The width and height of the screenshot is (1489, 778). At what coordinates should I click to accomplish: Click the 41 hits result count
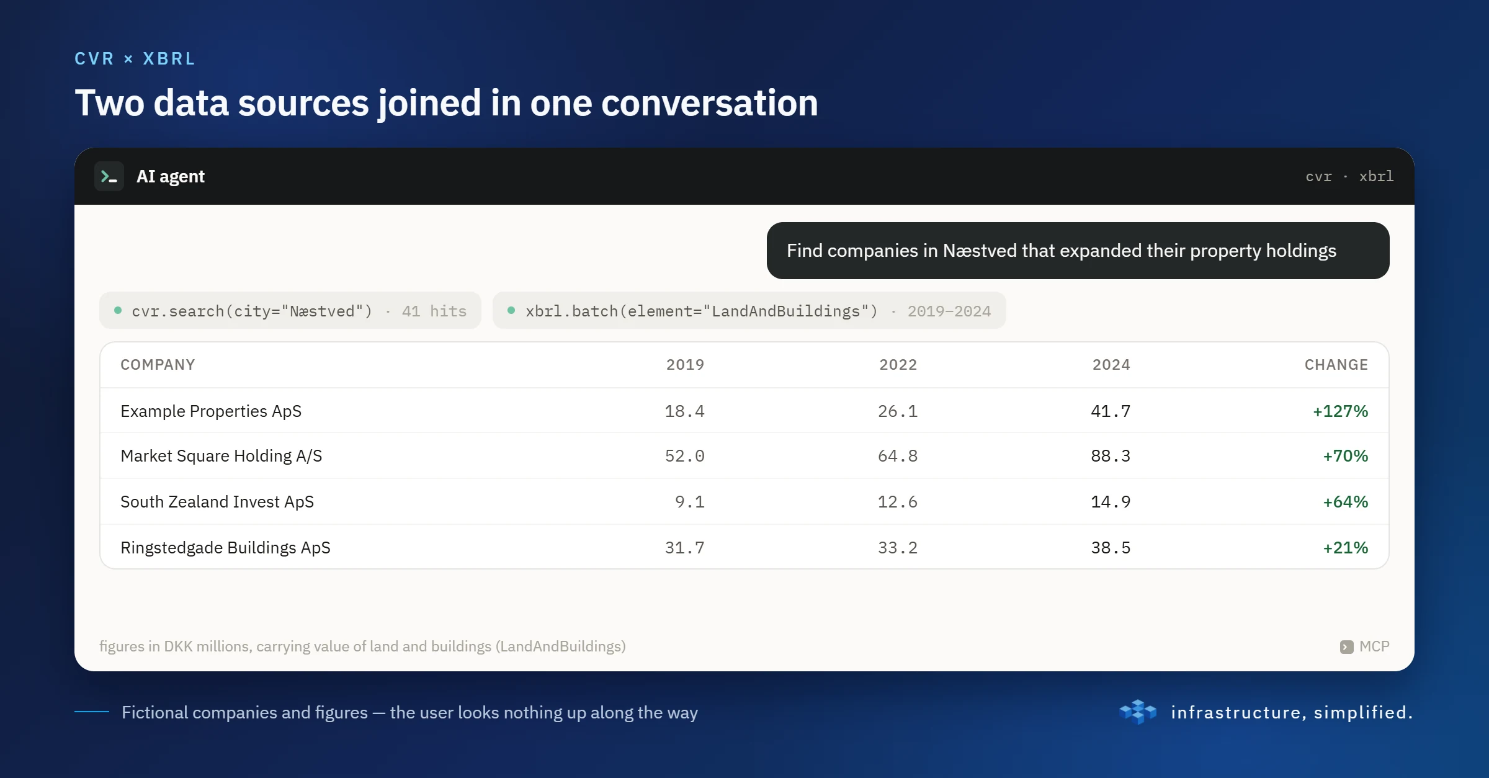(434, 311)
